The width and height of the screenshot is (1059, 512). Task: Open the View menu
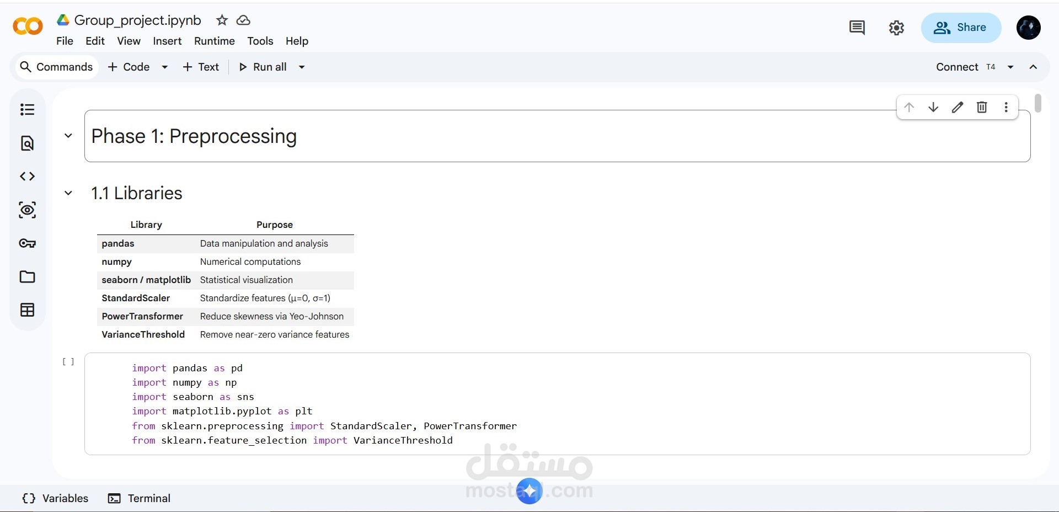point(129,41)
